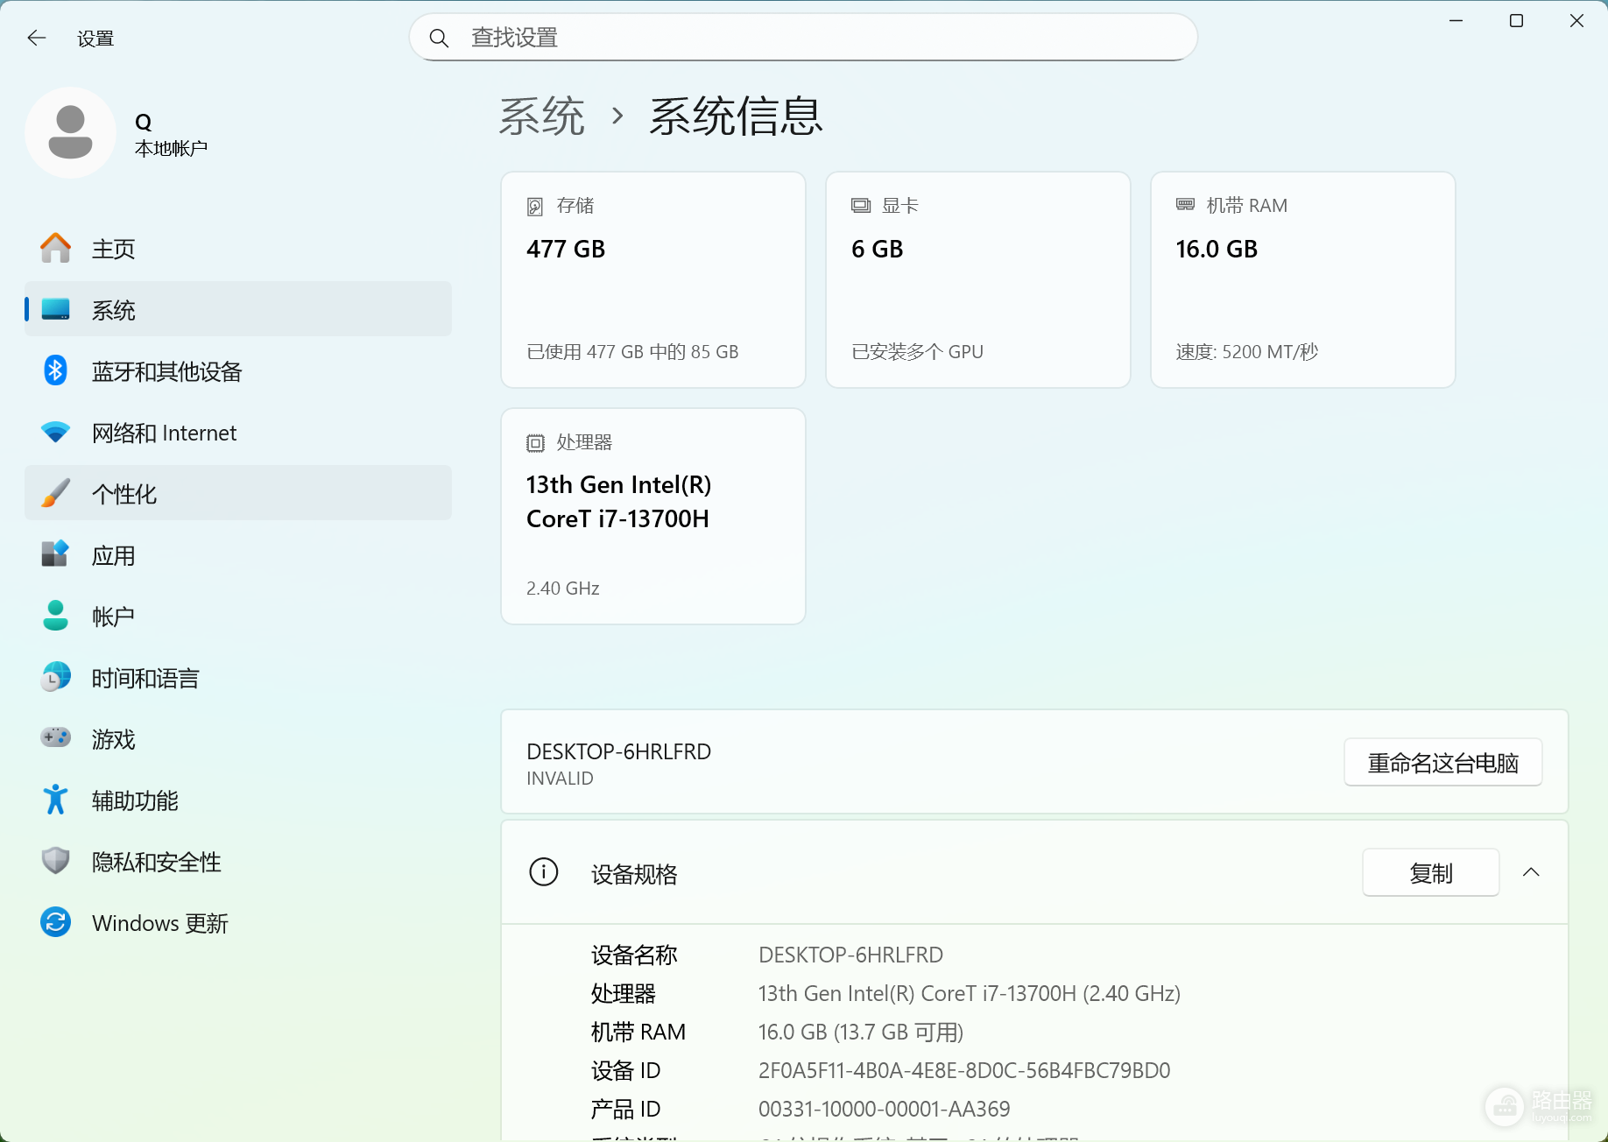Open the 16.0 GB RAM card
The width and height of the screenshot is (1608, 1142).
tap(1303, 280)
